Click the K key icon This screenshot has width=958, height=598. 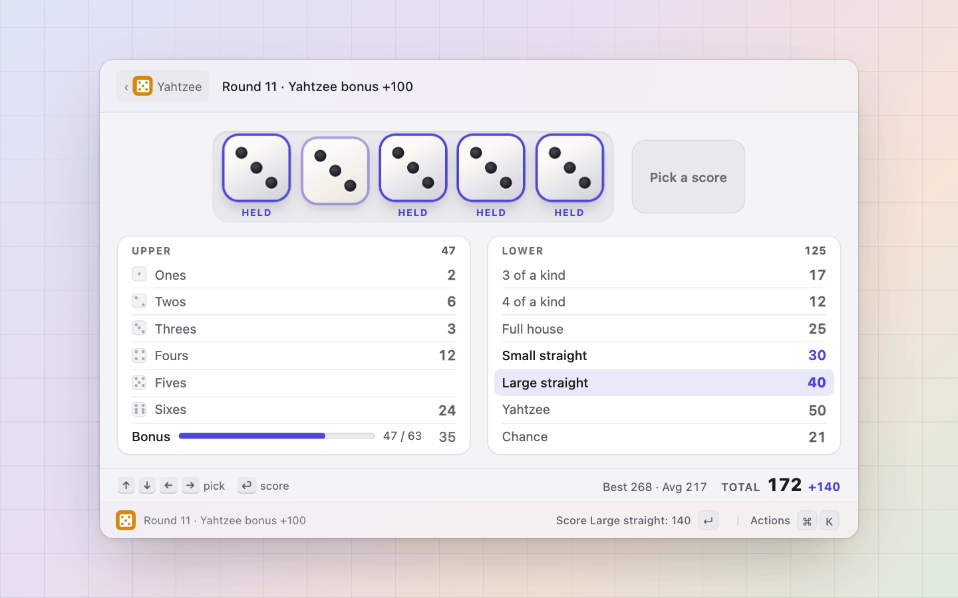pos(829,521)
